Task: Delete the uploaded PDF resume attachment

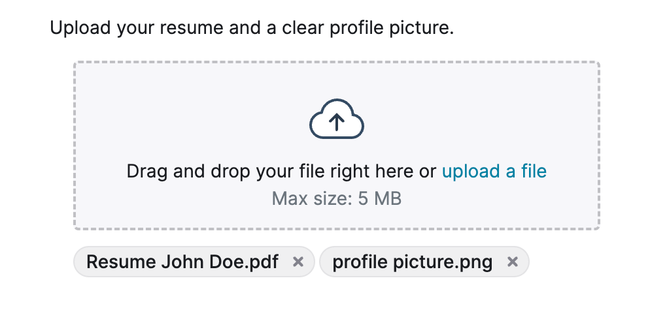Action: (x=298, y=262)
